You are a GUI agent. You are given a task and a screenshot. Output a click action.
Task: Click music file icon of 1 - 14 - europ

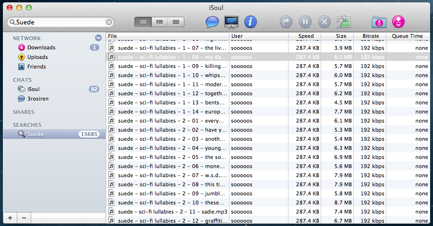pos(111,112)
